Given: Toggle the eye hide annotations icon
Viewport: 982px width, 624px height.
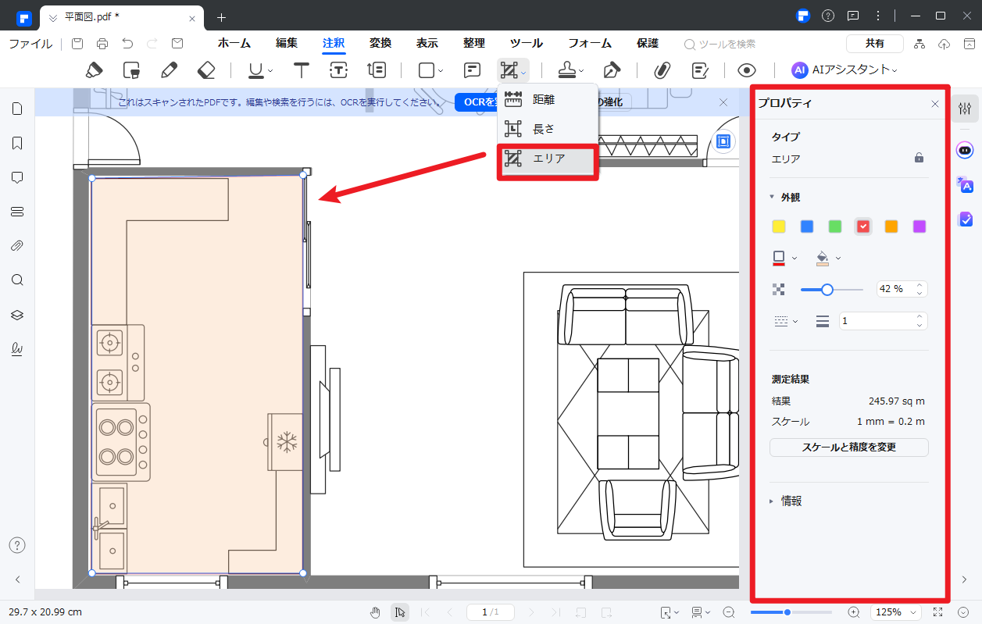Looking at the screenshot, I should click(746, 70).
